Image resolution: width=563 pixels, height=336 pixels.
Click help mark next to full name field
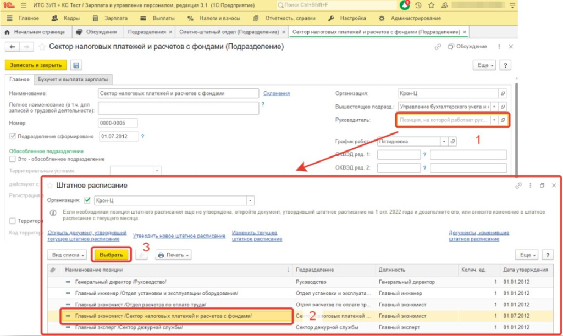[263, 104]
